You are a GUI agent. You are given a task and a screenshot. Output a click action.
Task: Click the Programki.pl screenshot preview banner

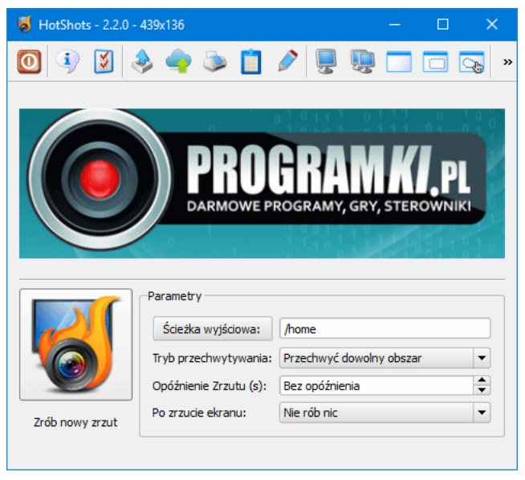pyautogui.click(x=262, y=183)
